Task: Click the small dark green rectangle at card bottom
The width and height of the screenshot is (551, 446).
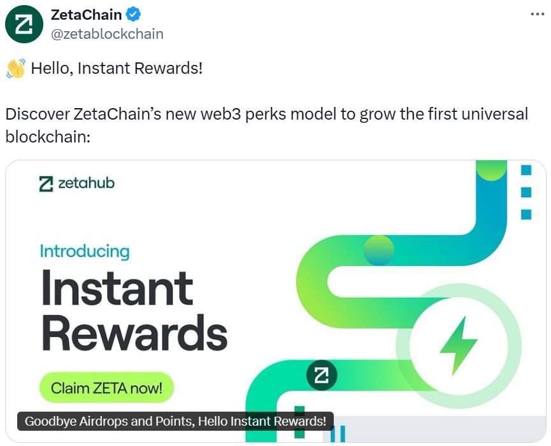Action: click(299, 422)
